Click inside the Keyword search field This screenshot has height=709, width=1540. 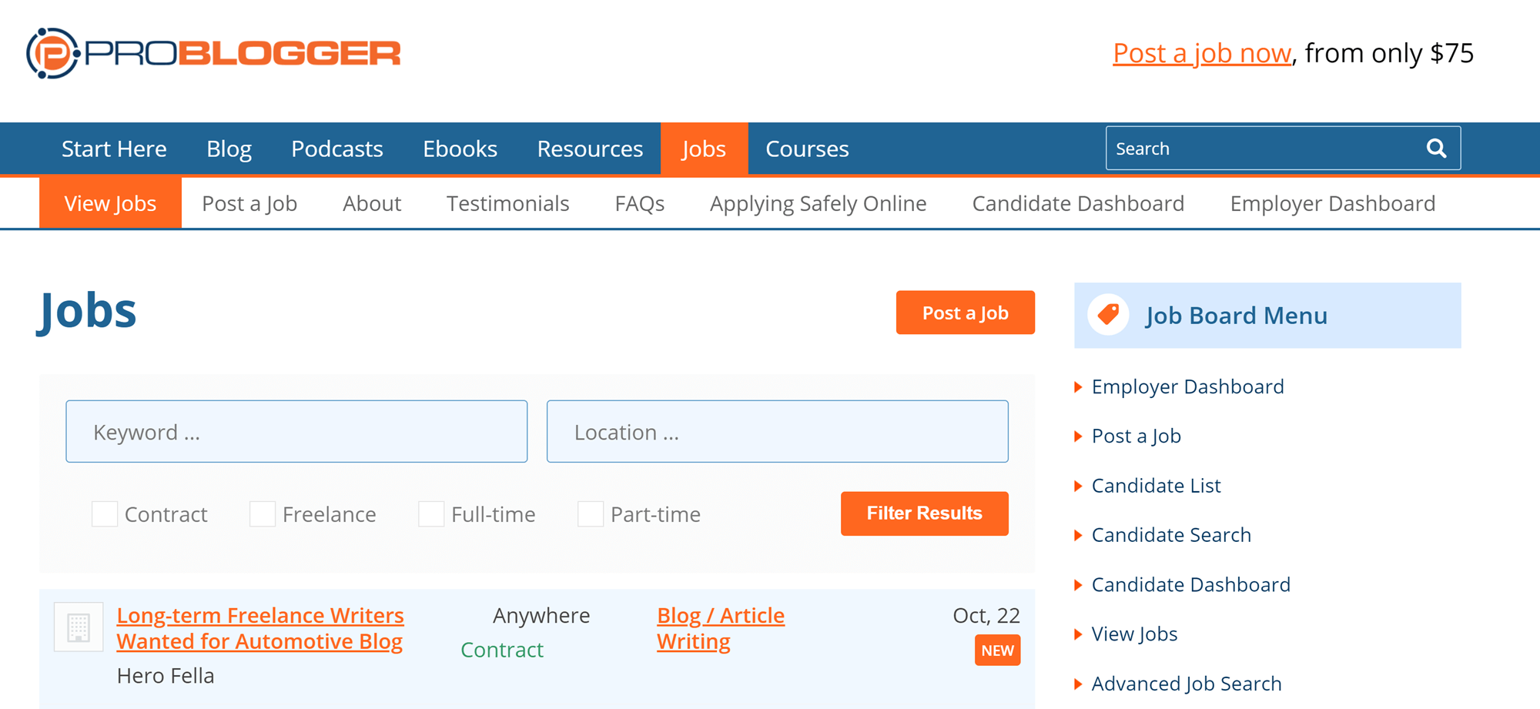click(296, 431)
